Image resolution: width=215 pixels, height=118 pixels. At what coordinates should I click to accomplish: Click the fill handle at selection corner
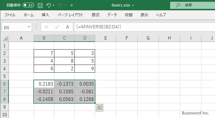[x=95, y=103]
